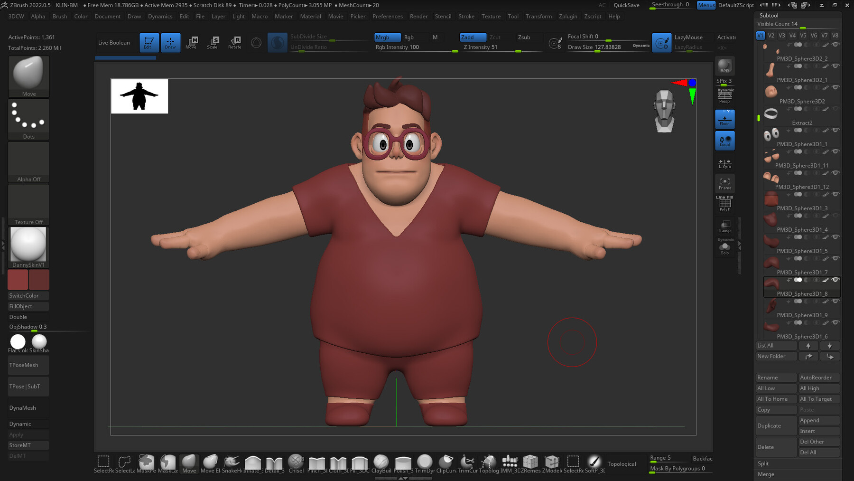Switch to the Rotate transform tool
This screenshot has width=854, height=481.
coord(235,43)
